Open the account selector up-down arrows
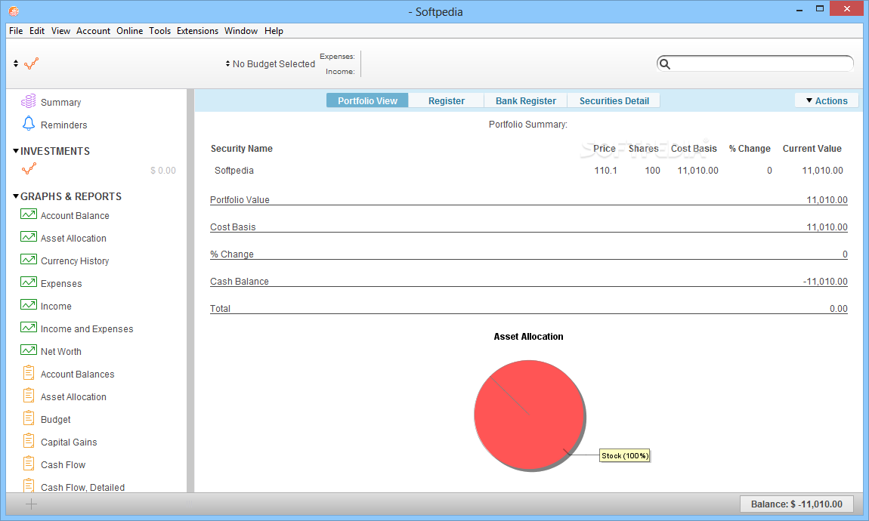The height and width of the screenshot is (521, 869). (x=16, y=63)
